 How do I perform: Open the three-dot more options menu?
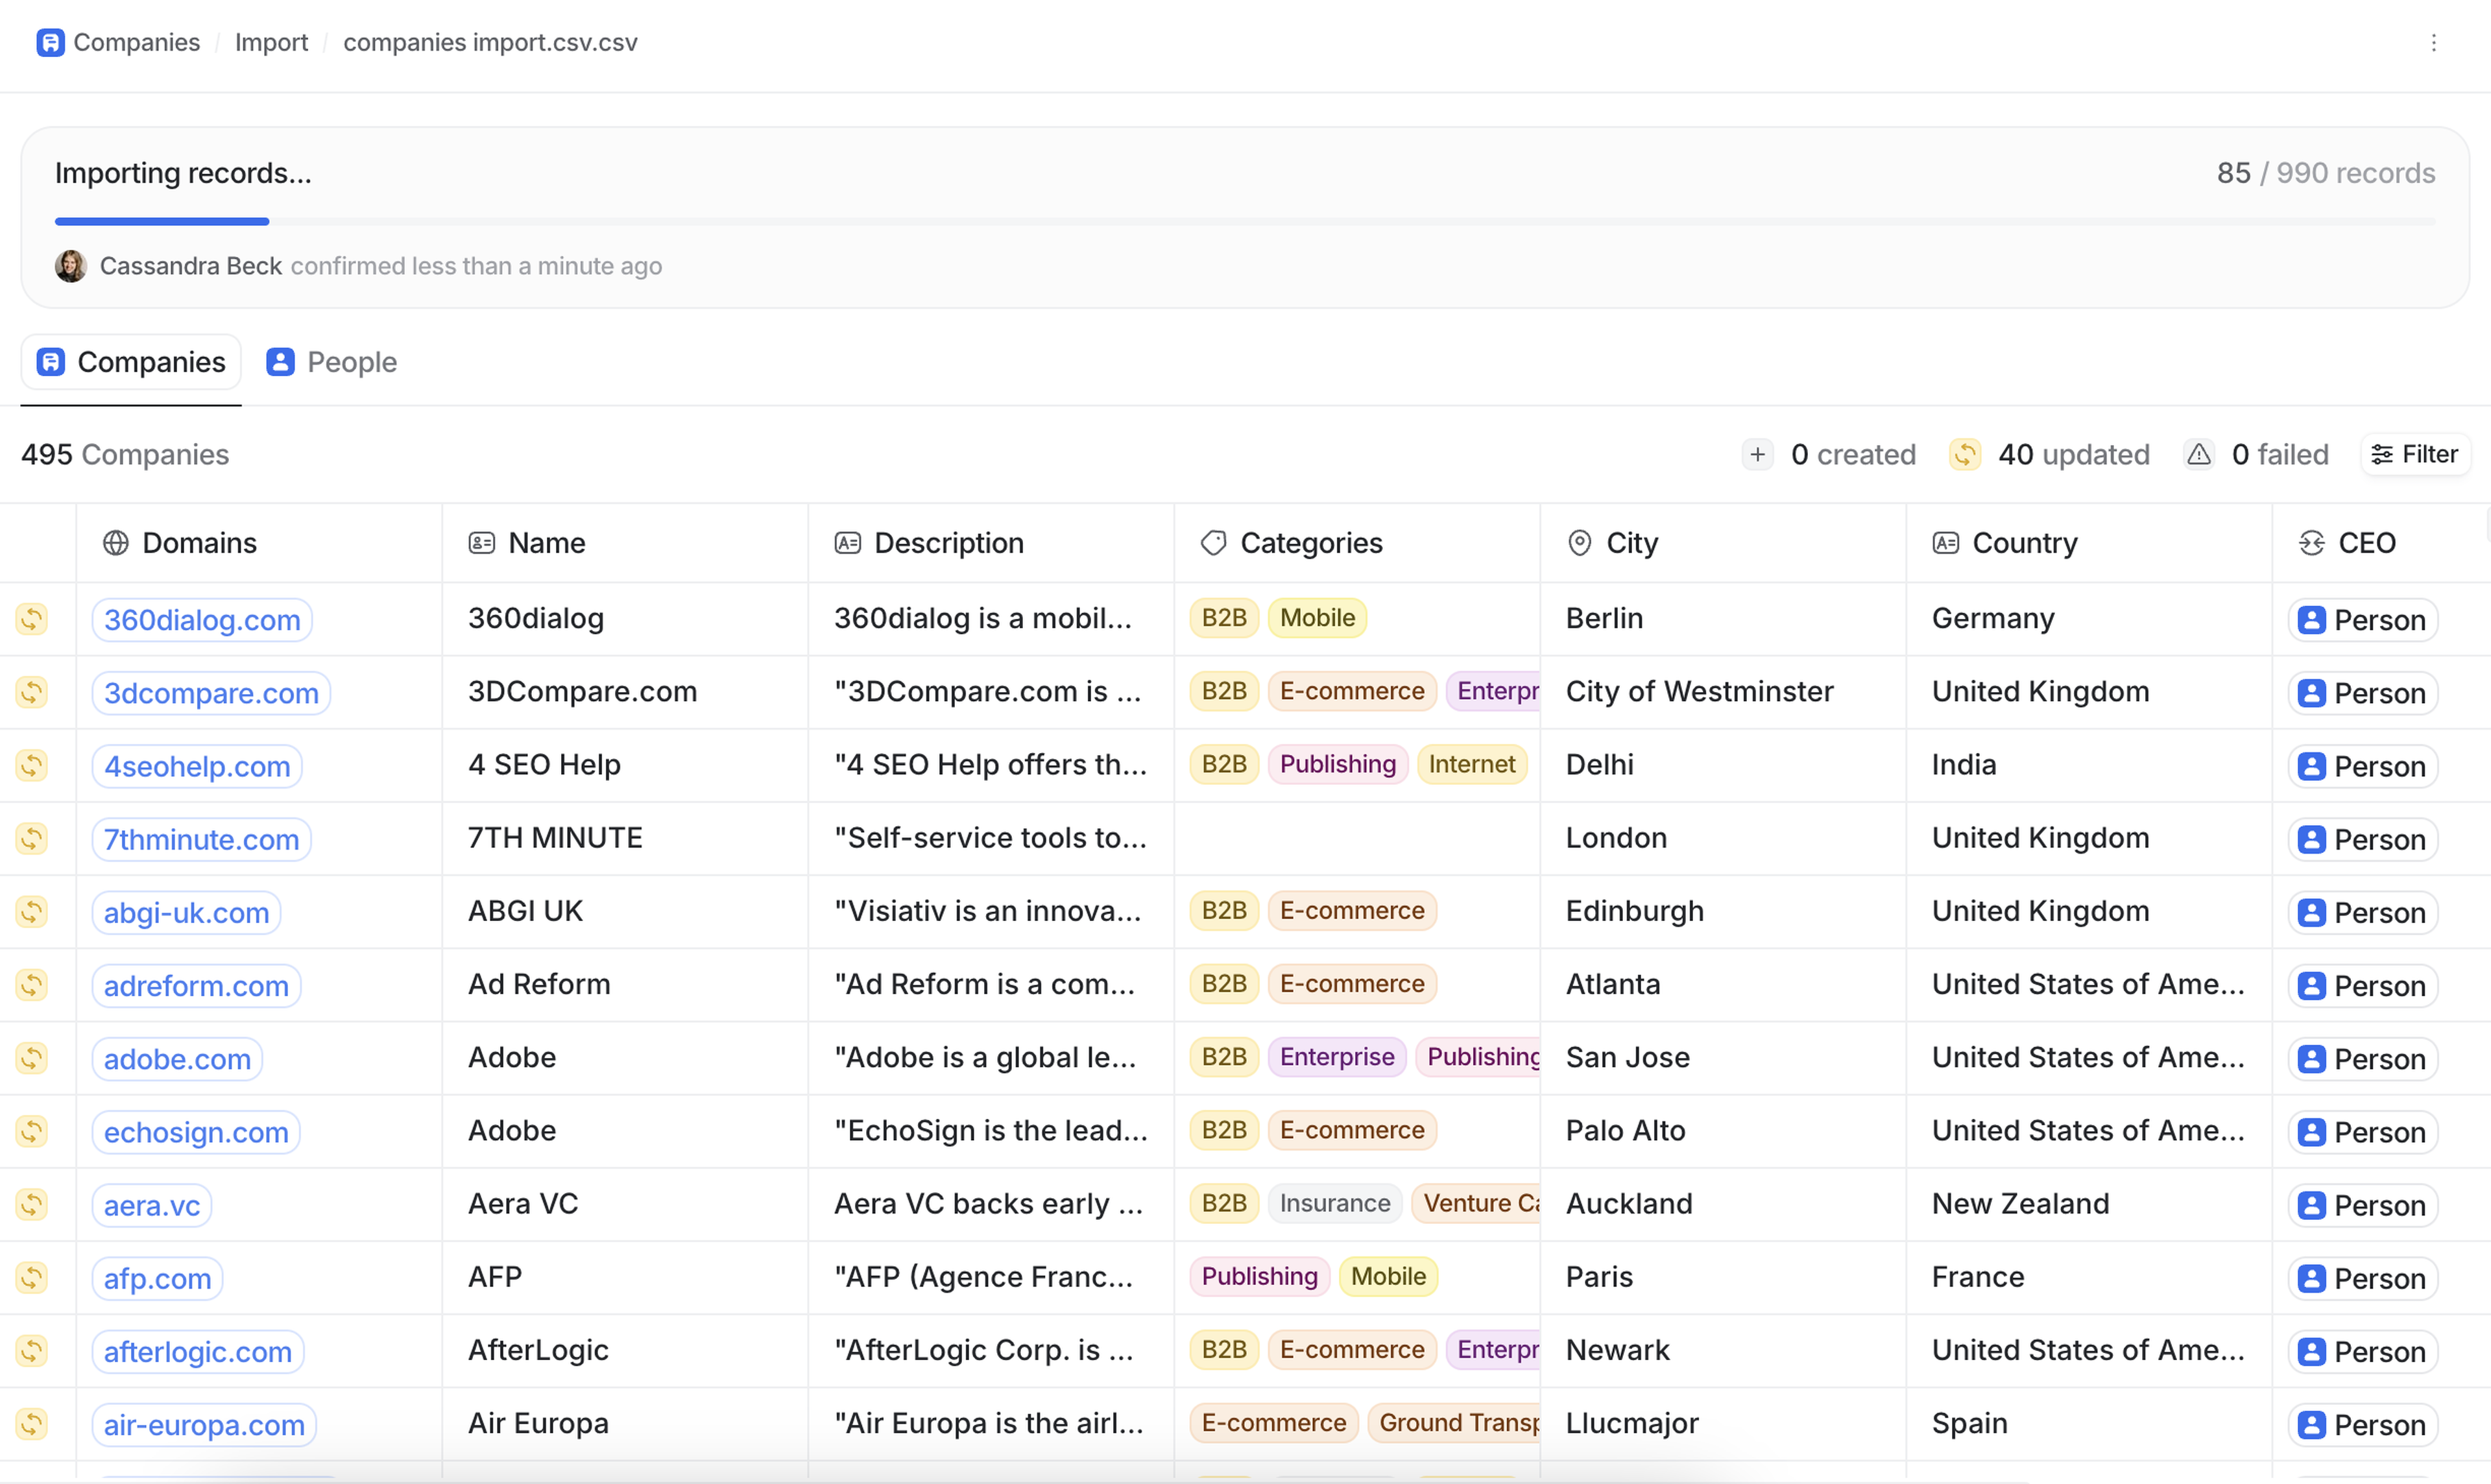point(2433,42)
